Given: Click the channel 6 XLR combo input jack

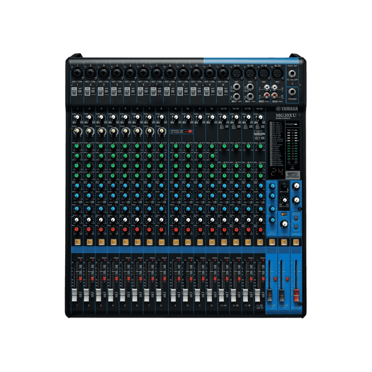Looking at the screenshot, I should [x=143, y=74].
